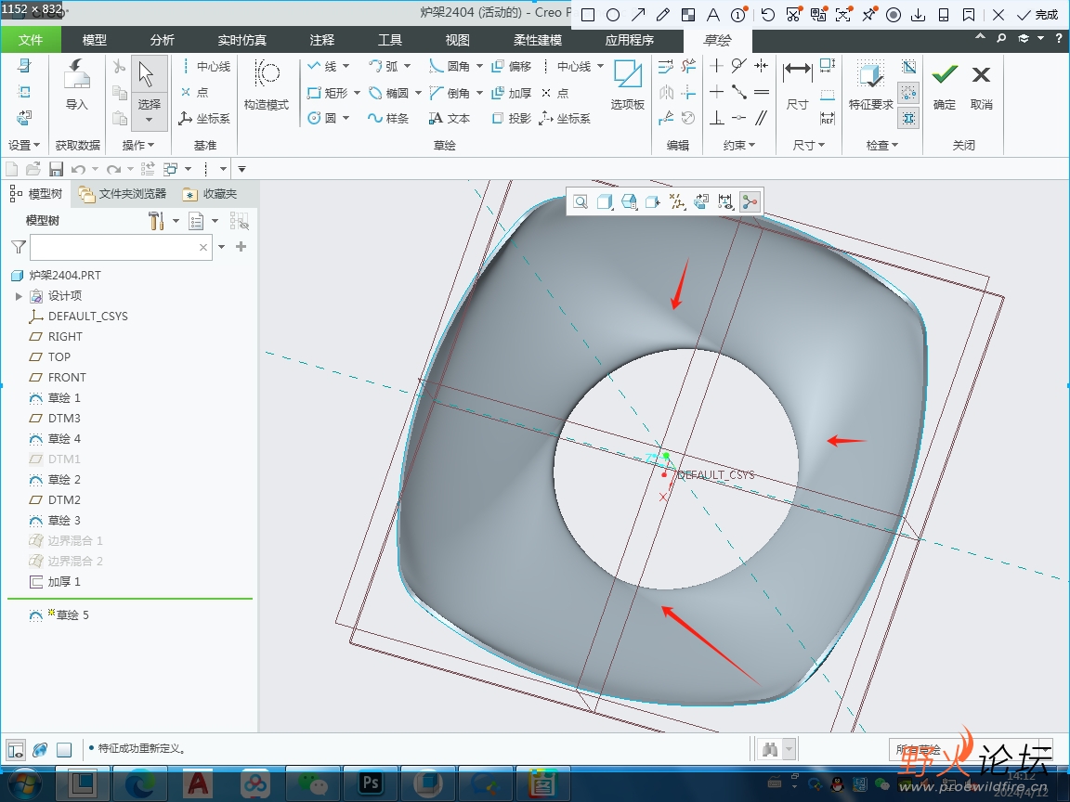
Task: Toggle the highlight open ends inspect icon
Action: click(908, 92)
